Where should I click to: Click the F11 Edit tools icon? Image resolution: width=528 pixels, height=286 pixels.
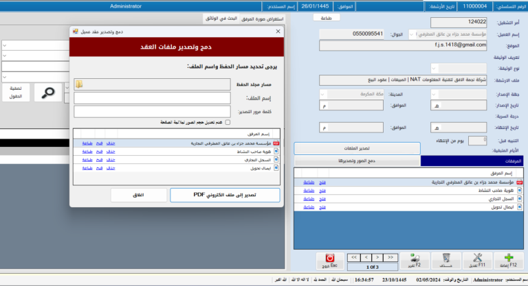coord(476,259)
